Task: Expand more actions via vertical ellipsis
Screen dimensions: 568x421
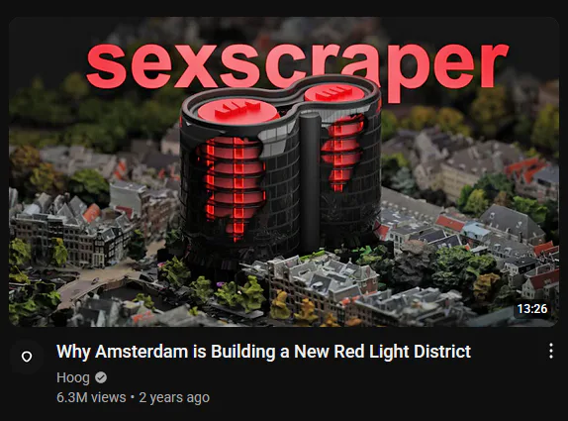Action: (x=550, y=351)
